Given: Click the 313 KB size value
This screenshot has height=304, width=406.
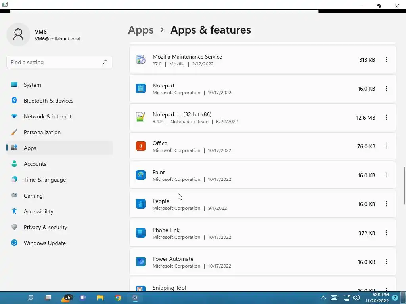Looking at the screenshot, I should pos(367,60).
